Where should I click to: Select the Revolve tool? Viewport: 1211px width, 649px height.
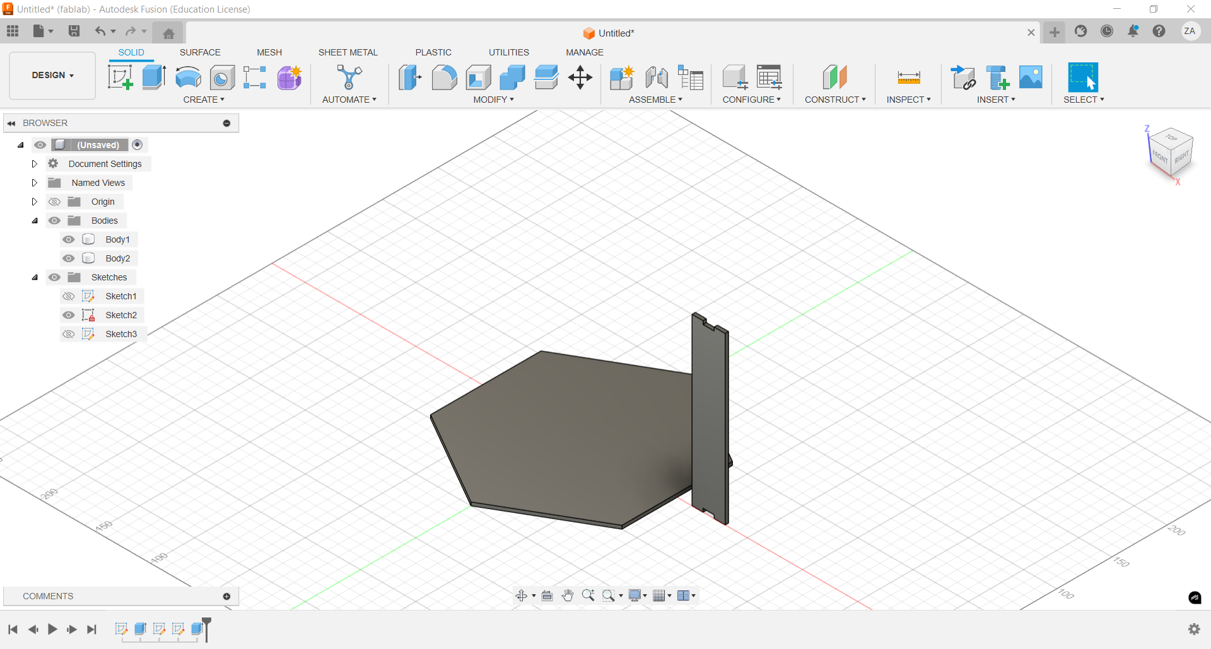[x=188, y=78]
